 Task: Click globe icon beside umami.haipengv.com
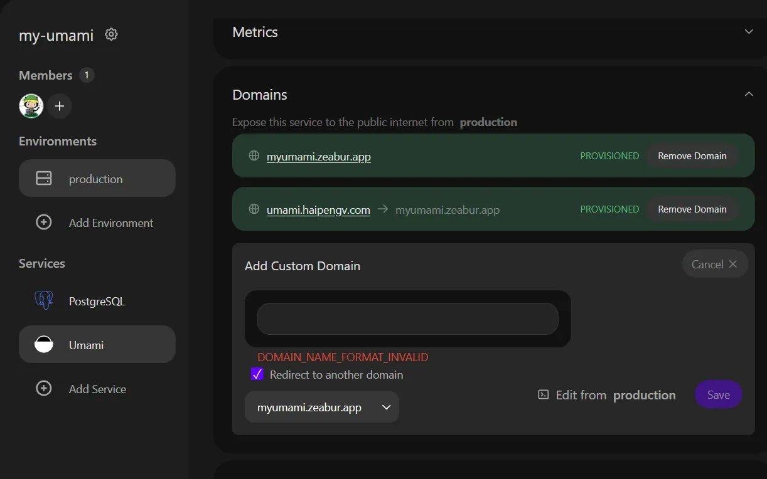(x=254, y=209)
